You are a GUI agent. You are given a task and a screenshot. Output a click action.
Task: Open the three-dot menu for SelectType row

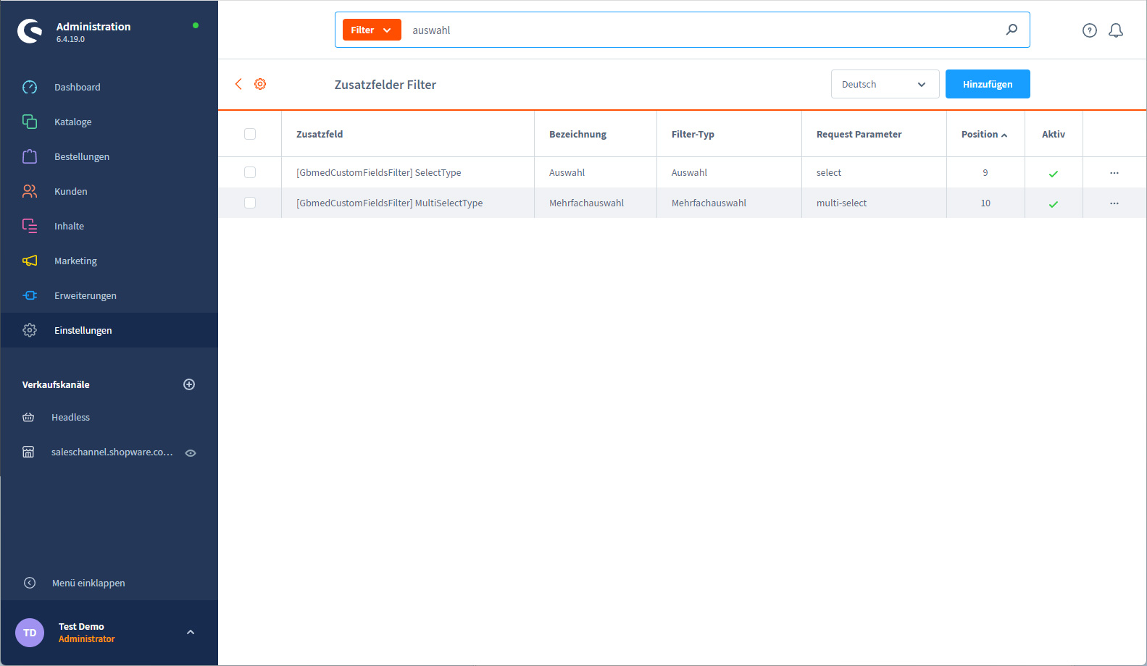point(1114,173)
